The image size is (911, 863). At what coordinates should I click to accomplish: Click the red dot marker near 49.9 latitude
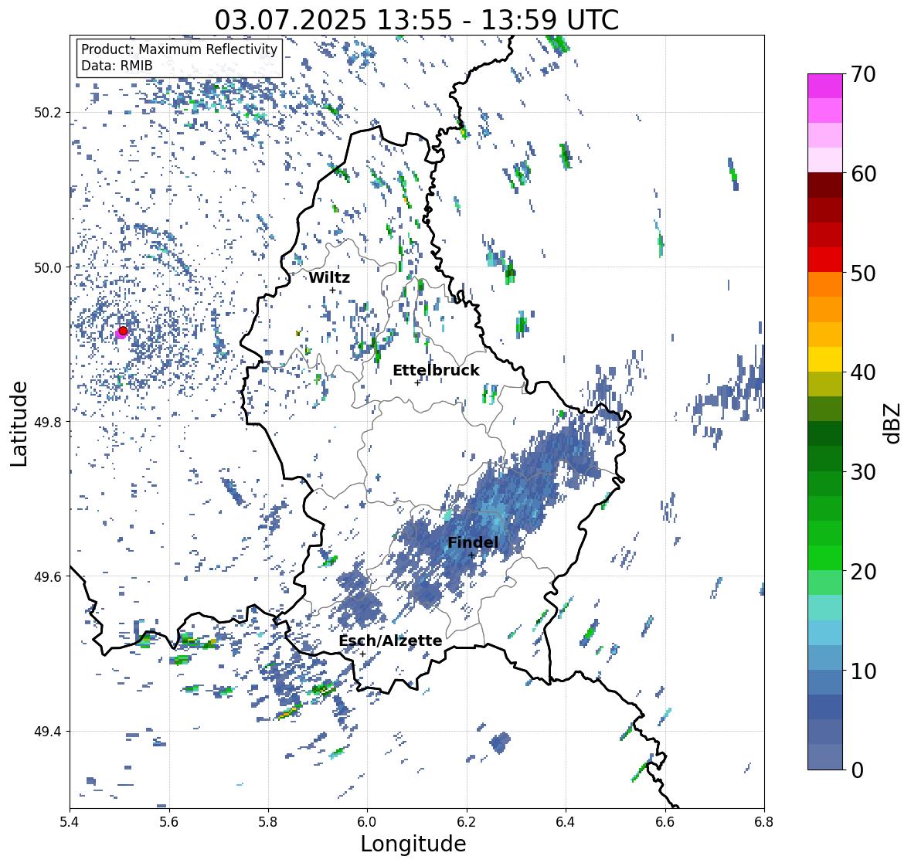click(123, 331)
